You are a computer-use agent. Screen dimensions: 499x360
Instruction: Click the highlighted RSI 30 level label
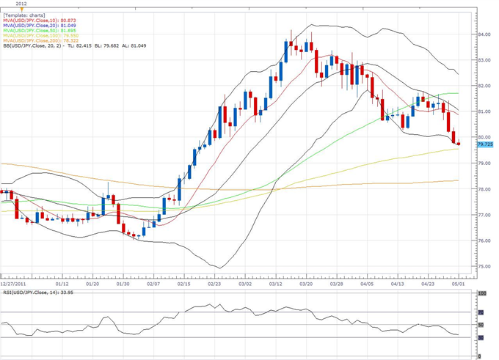pos(481,337)
